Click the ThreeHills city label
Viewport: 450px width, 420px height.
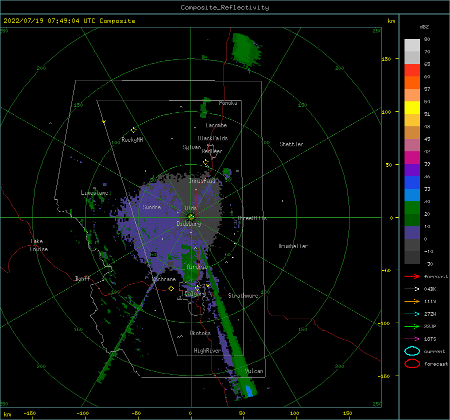tap(251, 218)
